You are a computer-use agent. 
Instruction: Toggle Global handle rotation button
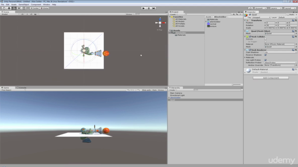[45, 8]
